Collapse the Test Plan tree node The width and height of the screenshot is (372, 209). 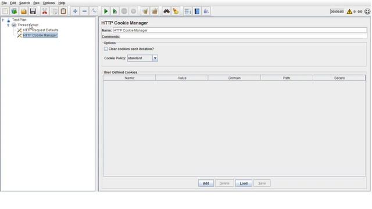tap(3, 20)
